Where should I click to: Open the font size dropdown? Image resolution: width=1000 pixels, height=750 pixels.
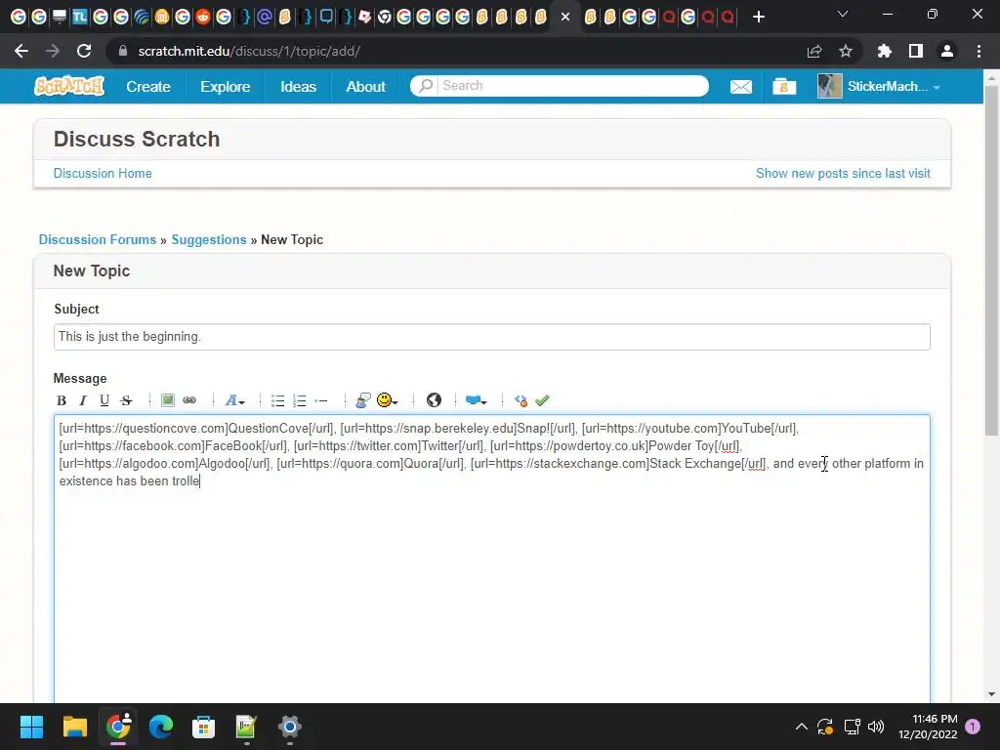(234, 400)
